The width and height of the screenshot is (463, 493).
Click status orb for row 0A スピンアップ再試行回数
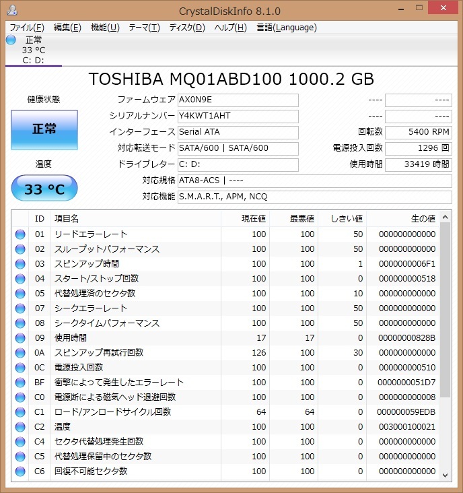pyautogui.click(x=20, y=353)
